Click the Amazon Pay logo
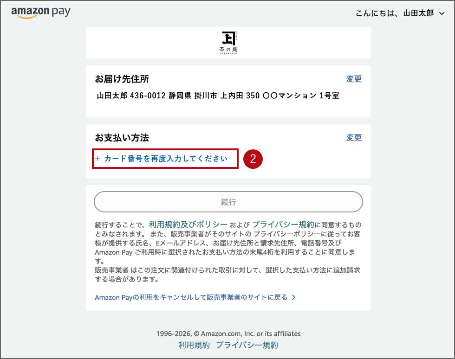 [x=41, y=12]
